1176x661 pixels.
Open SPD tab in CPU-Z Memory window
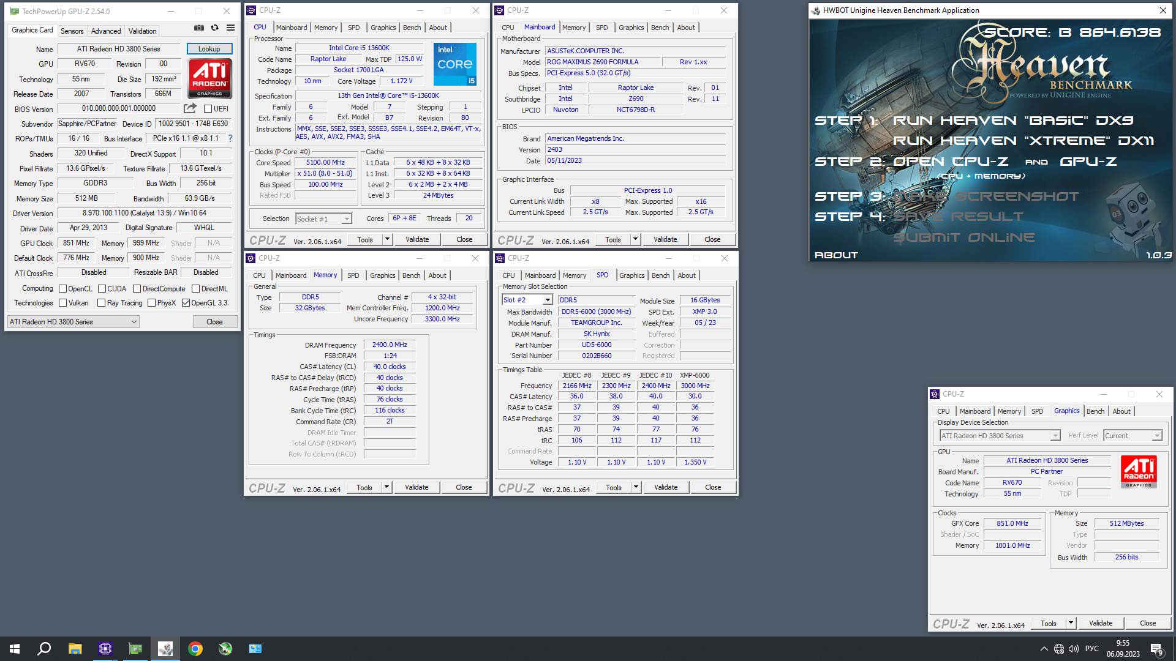(353, 275)
